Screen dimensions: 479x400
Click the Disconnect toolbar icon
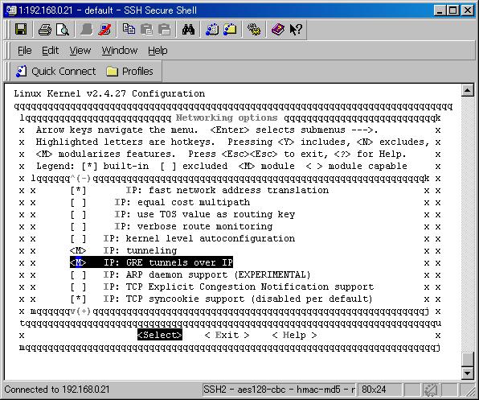click(104, 30)
